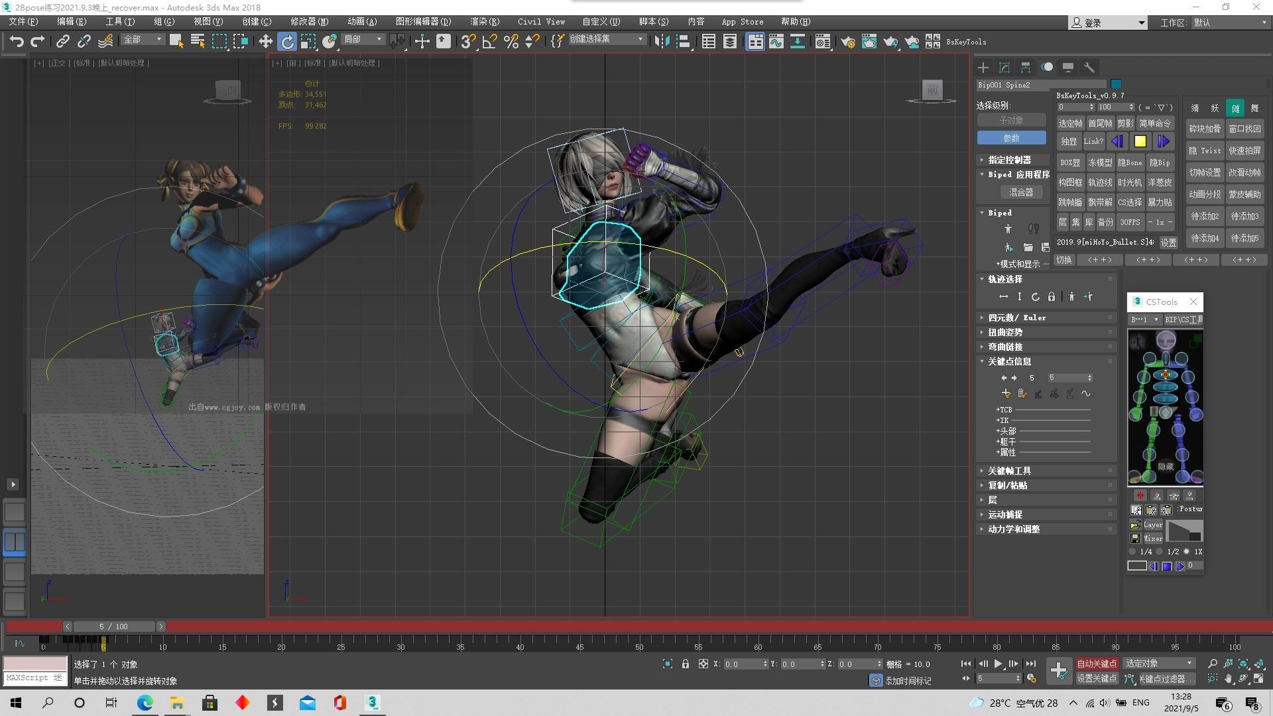Activate the Select and Move tool
Image resolution: width=1273 pixels, height=716 pixels.
coord(265,41)
